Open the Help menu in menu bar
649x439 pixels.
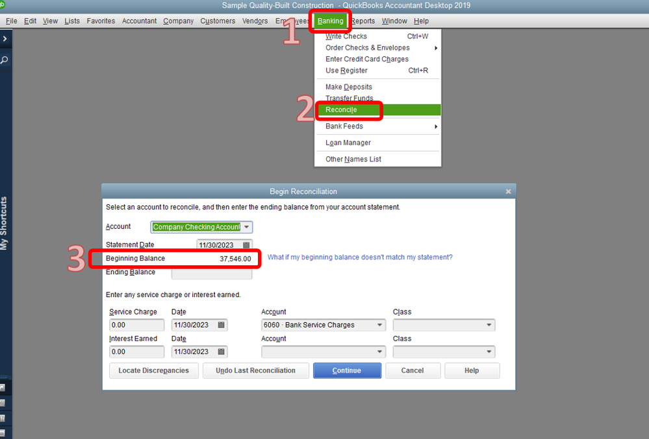[x=421, y=21]
